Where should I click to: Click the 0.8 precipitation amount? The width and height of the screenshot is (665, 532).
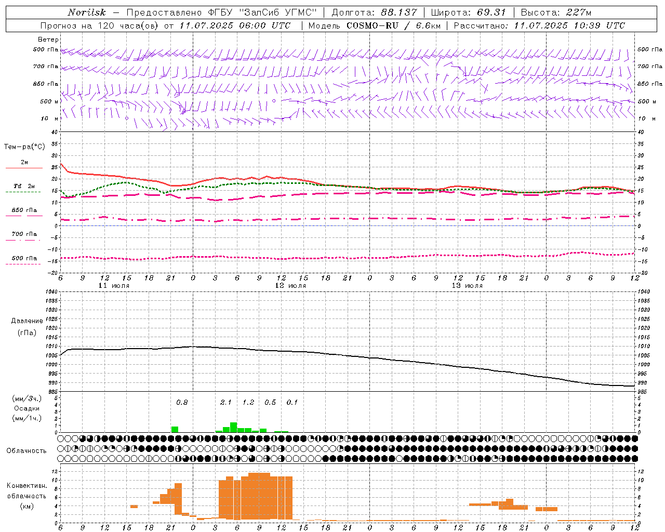pos(182,403)
